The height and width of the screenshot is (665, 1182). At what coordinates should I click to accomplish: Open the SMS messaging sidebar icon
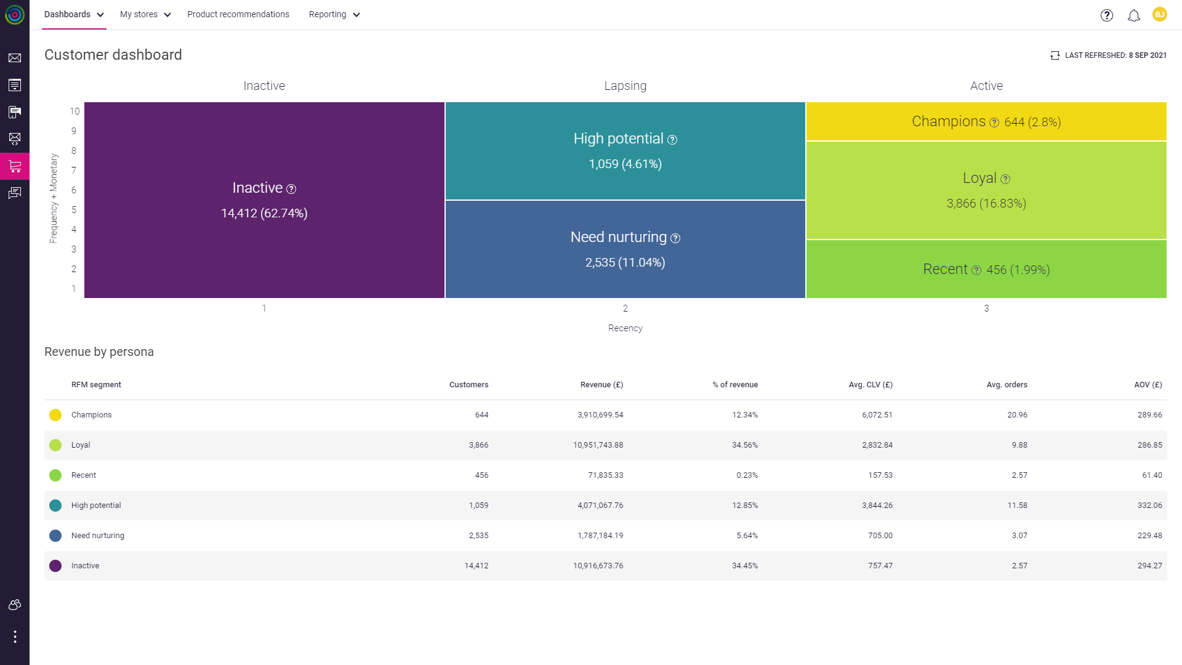pyautogui.click(x=15, y=111)
